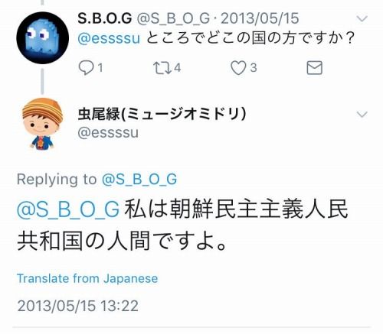383x334 pixels.
Task: Open the @S_B_O_G link after Replying to
Action: (139, 179)
